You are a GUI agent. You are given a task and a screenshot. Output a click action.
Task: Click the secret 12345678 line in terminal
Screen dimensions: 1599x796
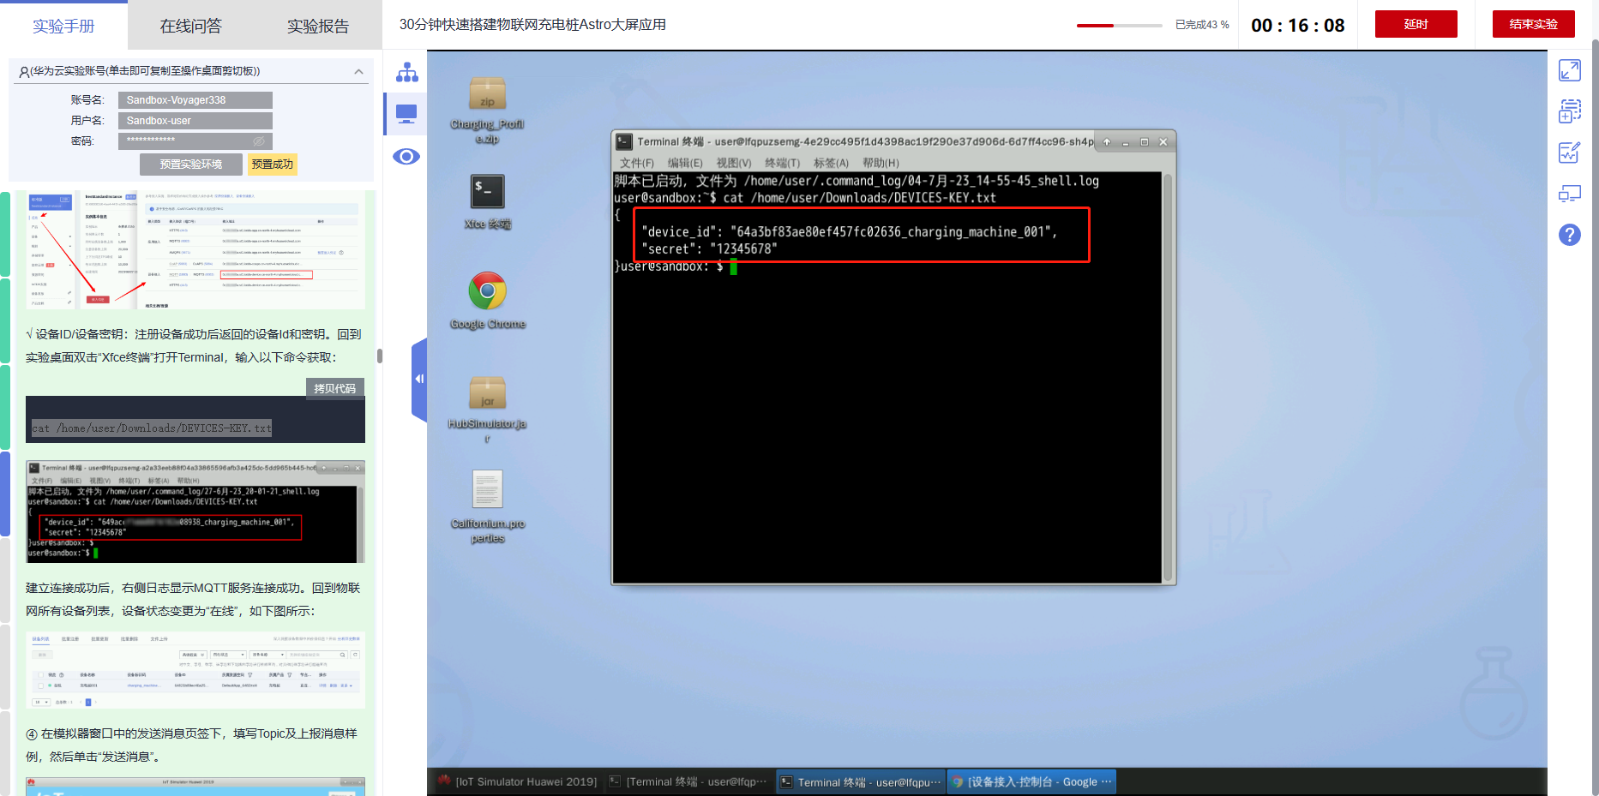[x=710, y=249]
